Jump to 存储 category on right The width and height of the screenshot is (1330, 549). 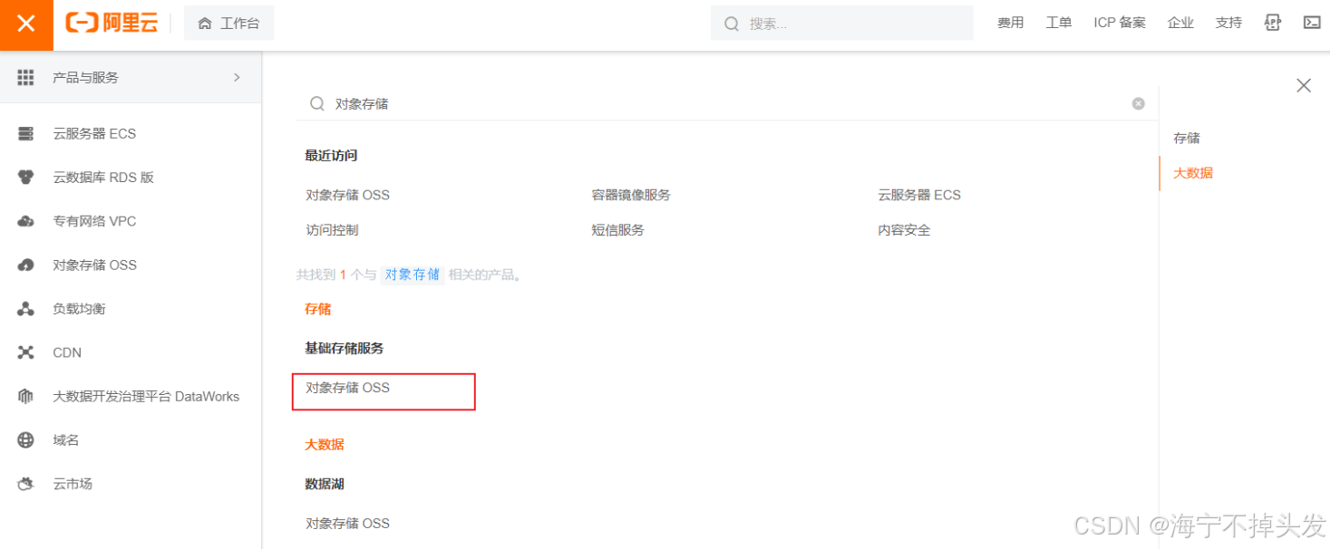tap(1187, 139)
